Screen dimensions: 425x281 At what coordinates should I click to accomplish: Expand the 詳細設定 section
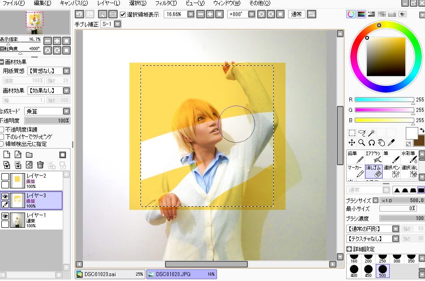pos(349,249)
